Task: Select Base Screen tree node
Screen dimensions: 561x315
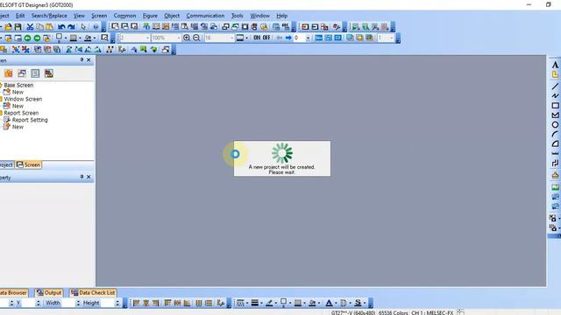Action: pos(18,85)
